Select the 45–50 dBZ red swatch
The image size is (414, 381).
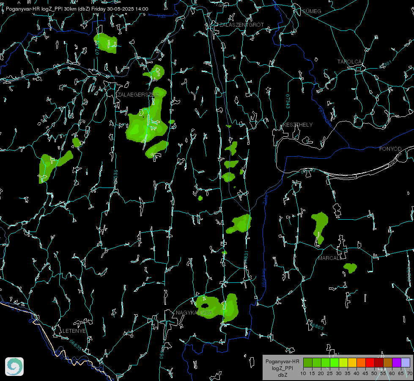click(x=370, y=362)
